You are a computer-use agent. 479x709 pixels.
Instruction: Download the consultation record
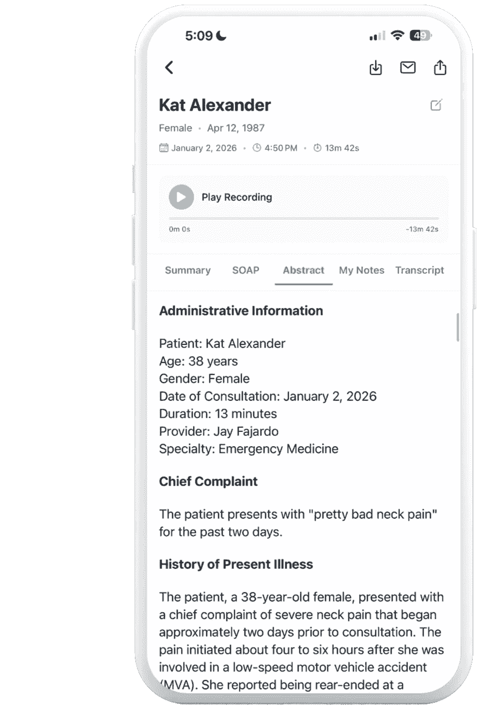376,68
